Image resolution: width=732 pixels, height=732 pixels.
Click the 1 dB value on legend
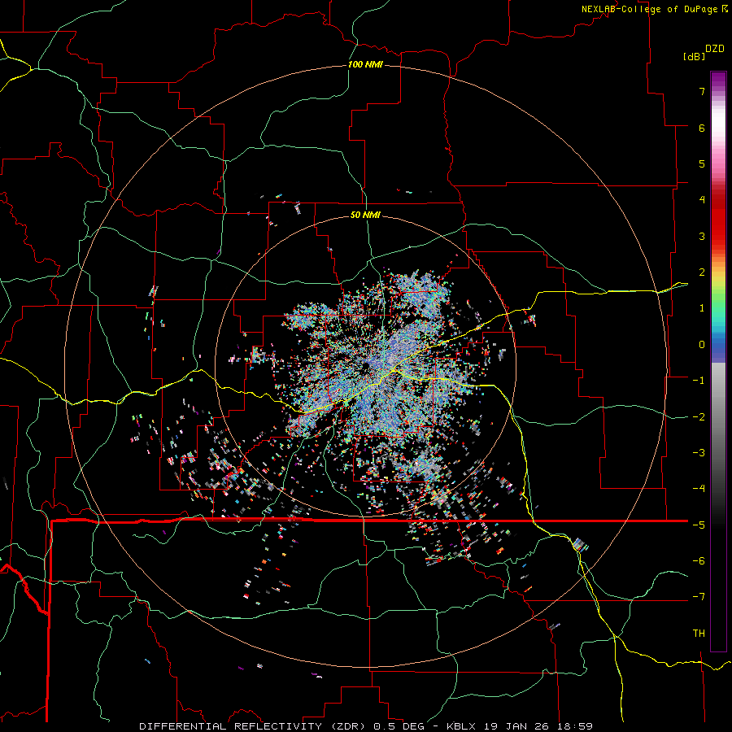point(702,308)
